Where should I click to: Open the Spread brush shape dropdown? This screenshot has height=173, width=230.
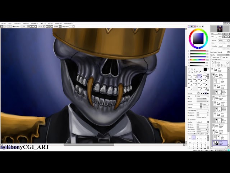coord(195,105)
